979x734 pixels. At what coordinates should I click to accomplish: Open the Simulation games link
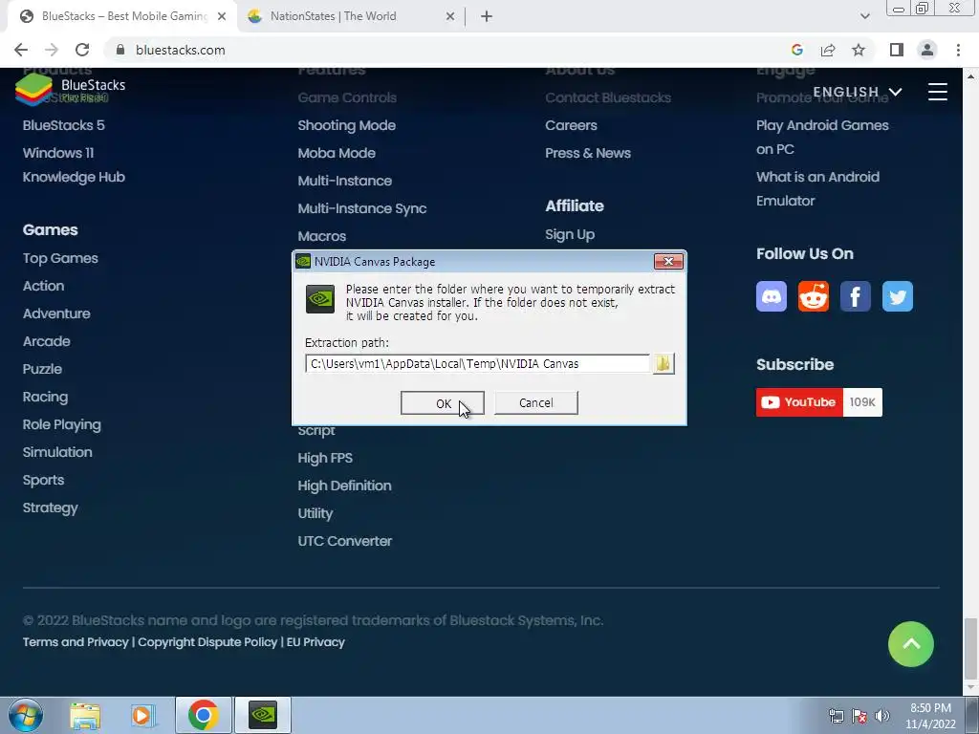[57, 452]
